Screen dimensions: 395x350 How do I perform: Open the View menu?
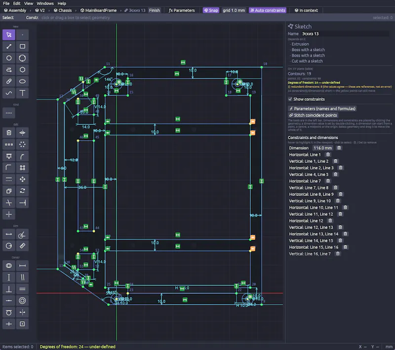(29, 3)
